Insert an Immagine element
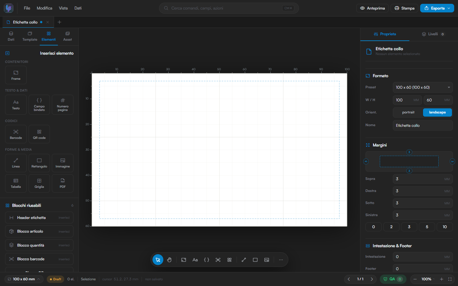Viewport: 458px width, 286px height. click(x=63, y=163)
